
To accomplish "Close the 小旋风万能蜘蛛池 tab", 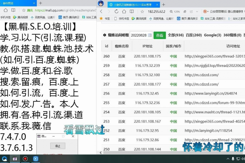I will 157,5.
